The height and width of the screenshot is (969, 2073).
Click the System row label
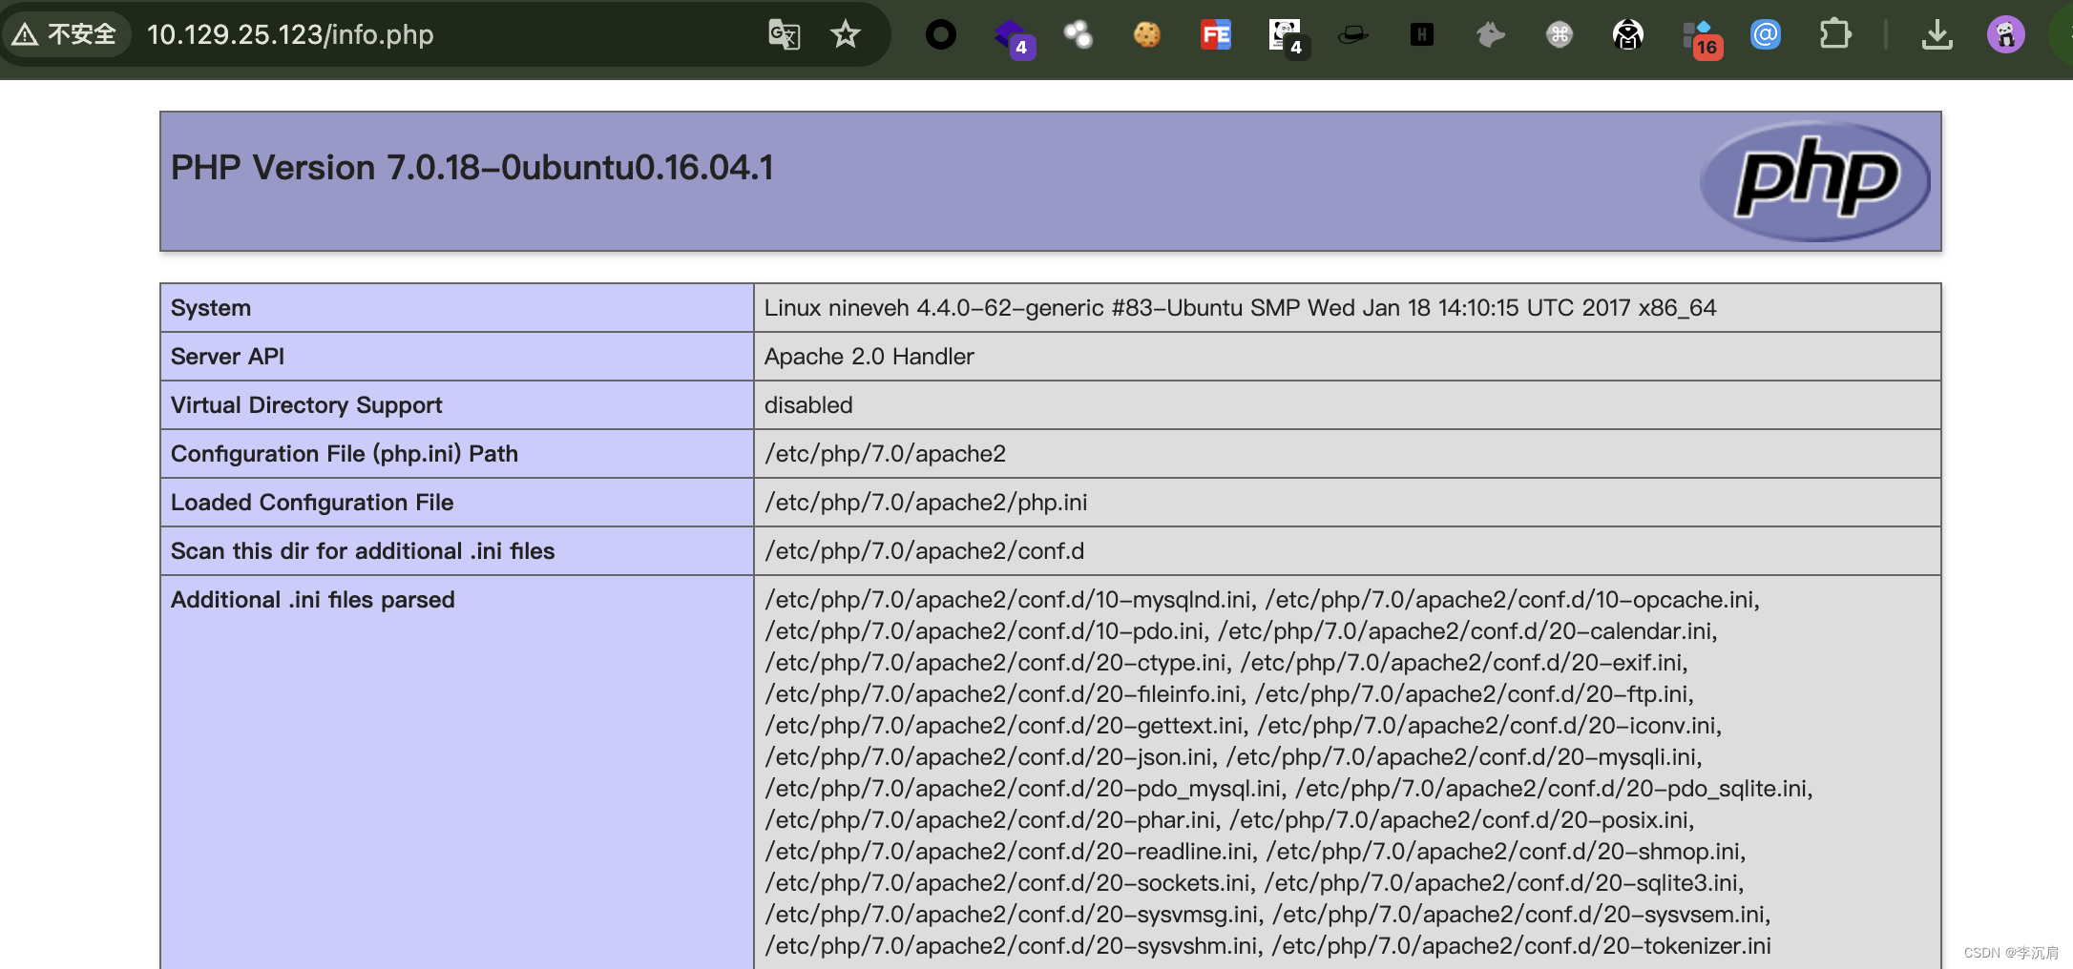click(x=211, y=308)
